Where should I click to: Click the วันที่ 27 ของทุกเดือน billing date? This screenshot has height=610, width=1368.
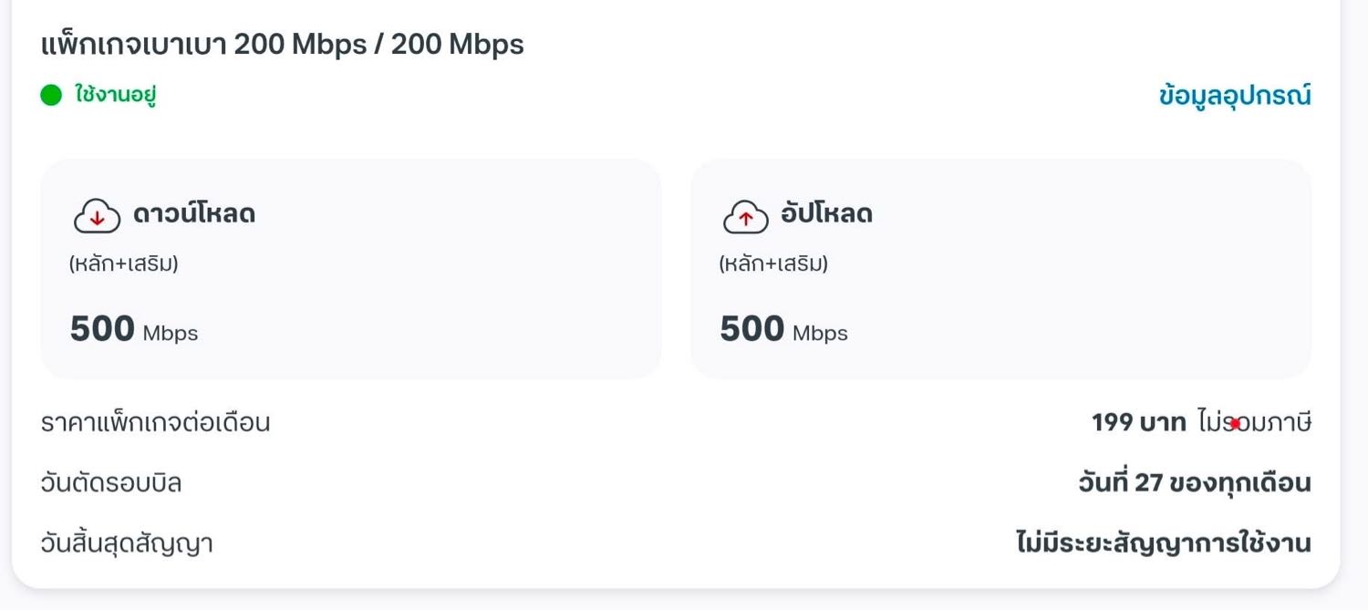(x=1194, y=483)
